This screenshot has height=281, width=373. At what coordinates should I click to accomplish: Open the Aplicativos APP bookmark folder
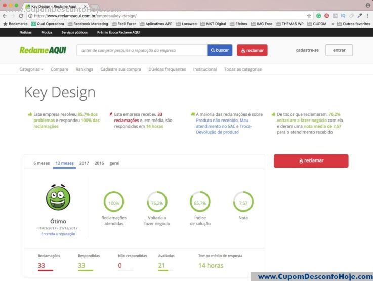pyautogui.click(x=156, y=24)
